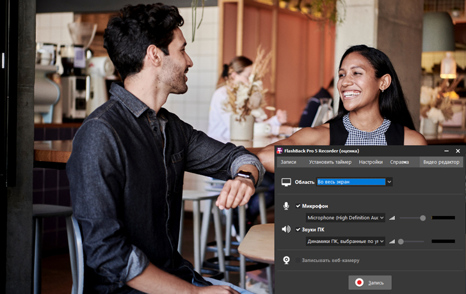Screen dimensions: 466x294
Task: Open the Видео редактор button
Action: 441,162
